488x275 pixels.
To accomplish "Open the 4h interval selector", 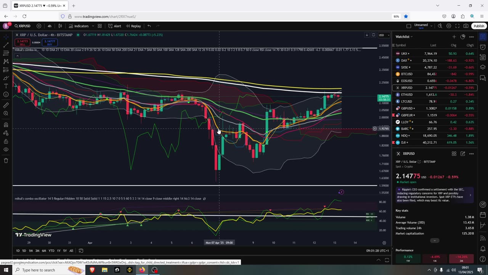I will [x=50, y=26].
